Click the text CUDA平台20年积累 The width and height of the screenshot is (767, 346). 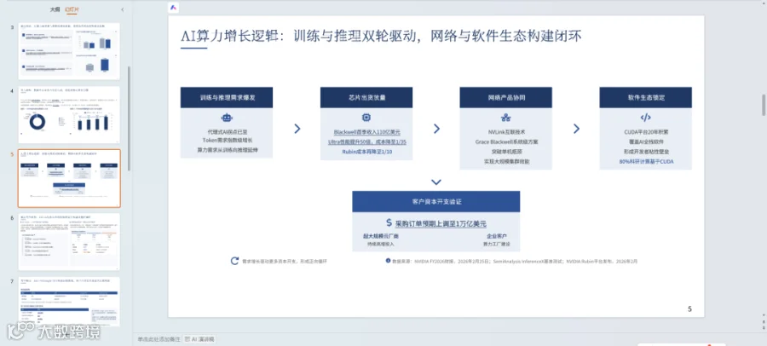tap(646, 132)
